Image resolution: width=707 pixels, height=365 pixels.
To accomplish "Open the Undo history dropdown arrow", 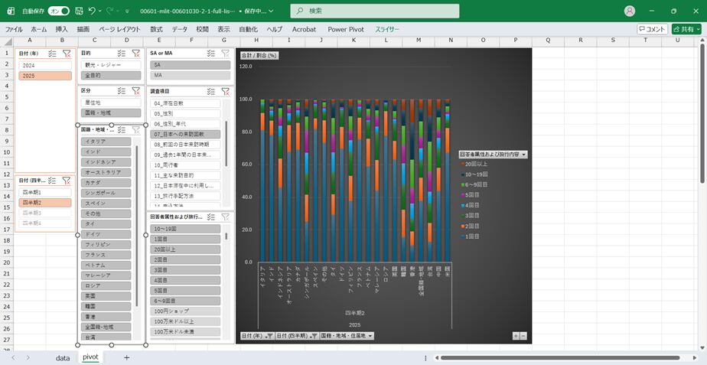I will point(100,11).
